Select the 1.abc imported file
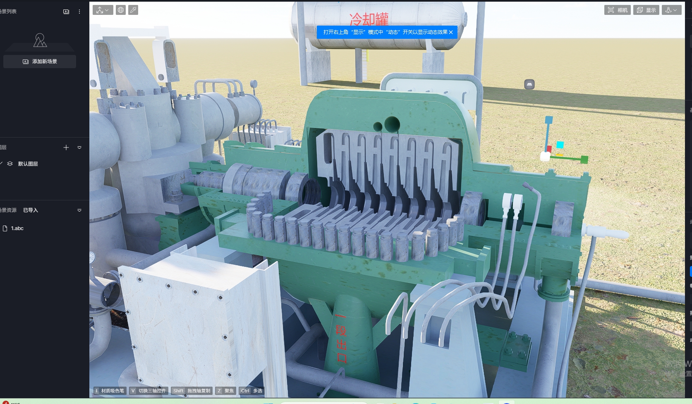 [x=17, y=228]
